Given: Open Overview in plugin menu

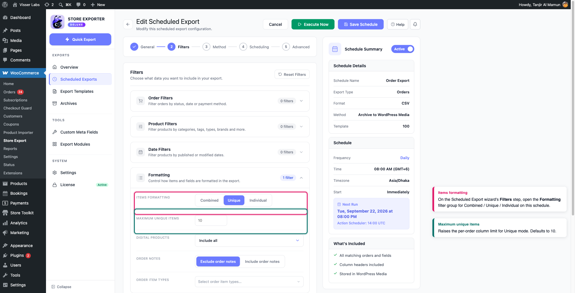Looking at the screenshot, I should pos(80,67).
